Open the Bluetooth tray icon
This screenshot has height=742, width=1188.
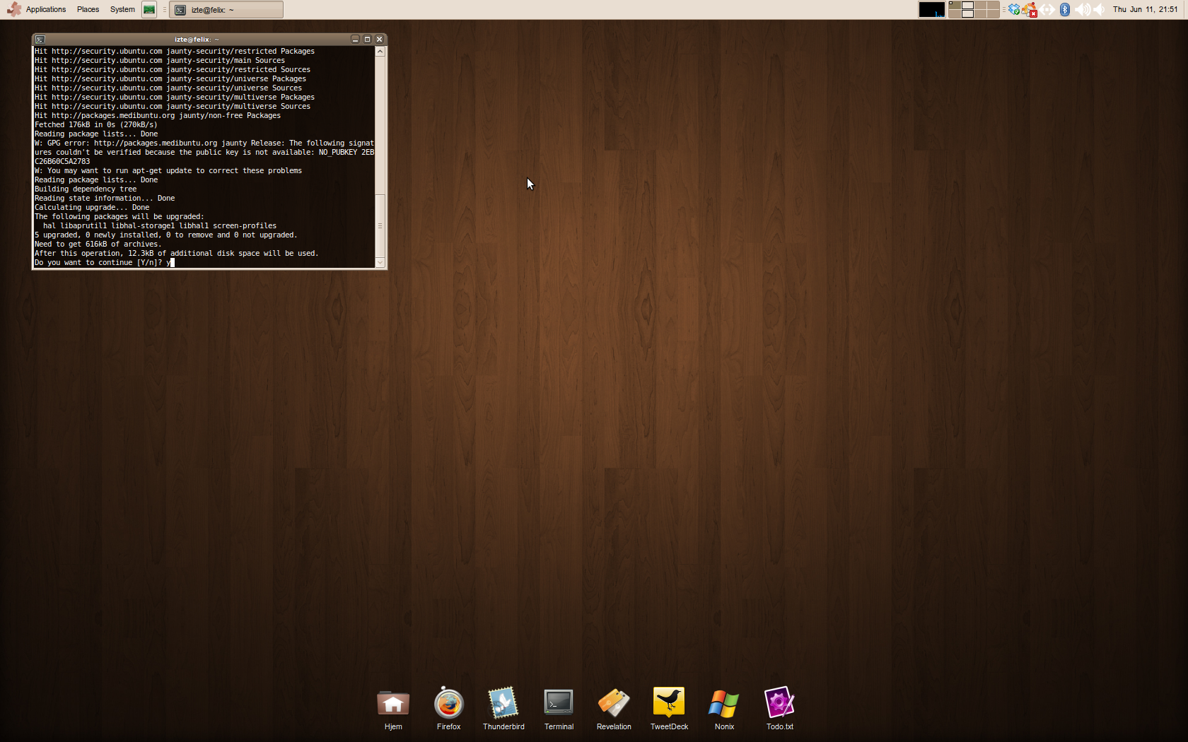pyautogui.click(x=1065, y=9)
